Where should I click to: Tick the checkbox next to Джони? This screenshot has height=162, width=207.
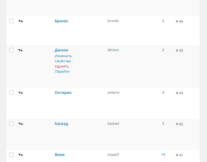11,50
